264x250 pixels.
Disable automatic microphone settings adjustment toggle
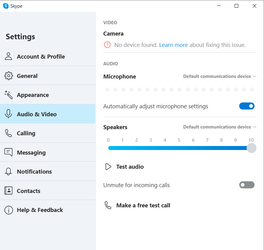pyautogui.click(x=247, y=106)
